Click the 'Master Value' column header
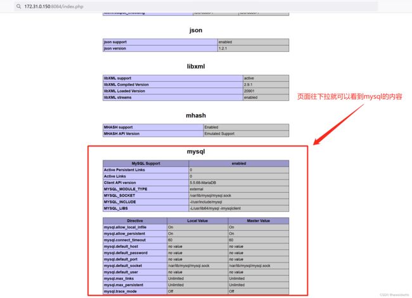The width and height of the screenshot is (412, 298). tap(258, 221)
